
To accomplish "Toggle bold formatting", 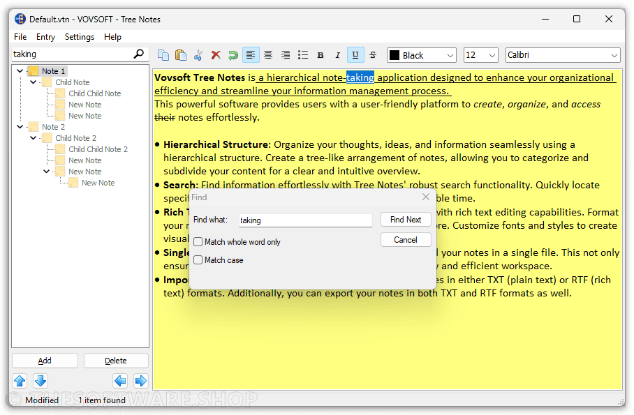I will [x=320, y=55].
